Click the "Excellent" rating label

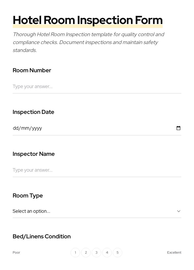click(174, 252)
